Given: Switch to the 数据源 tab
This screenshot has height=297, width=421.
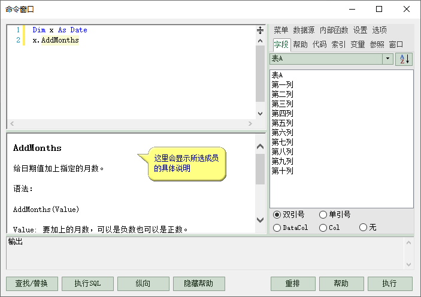Looking at the screenshot, I should click(304, 30).
